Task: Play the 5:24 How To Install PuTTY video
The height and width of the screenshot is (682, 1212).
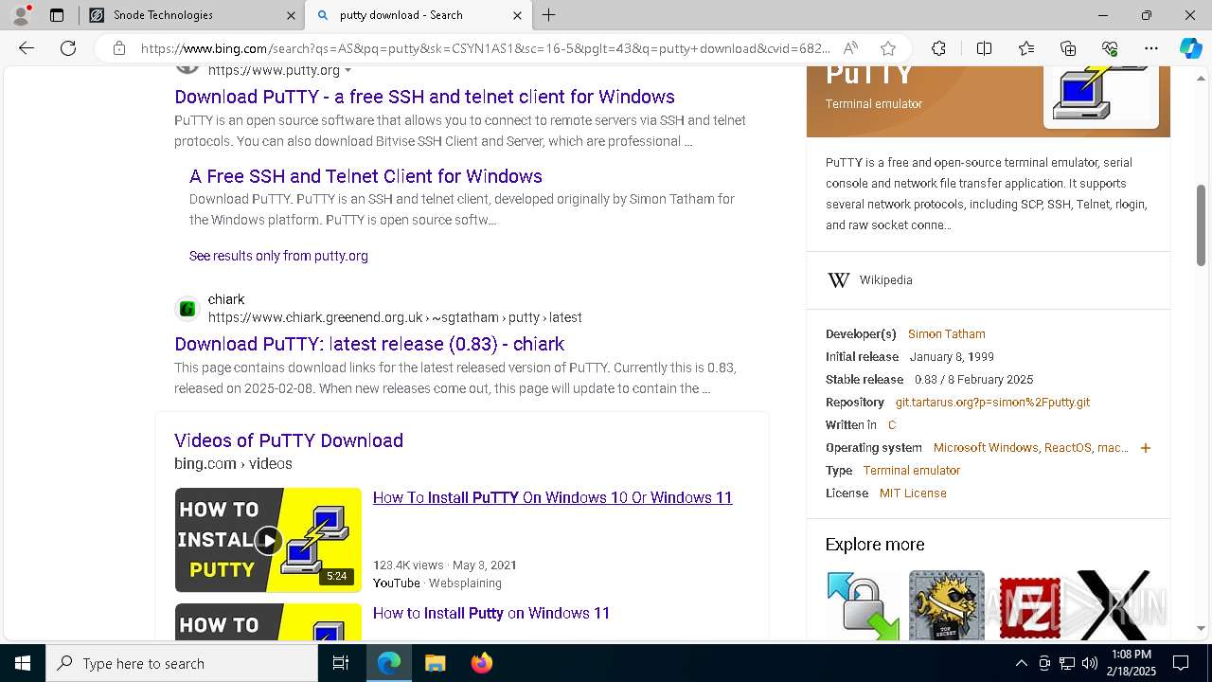Action: click(268, 540)
